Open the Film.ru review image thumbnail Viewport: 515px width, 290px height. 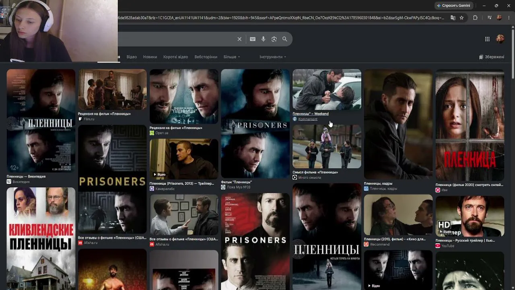(112, 89)
